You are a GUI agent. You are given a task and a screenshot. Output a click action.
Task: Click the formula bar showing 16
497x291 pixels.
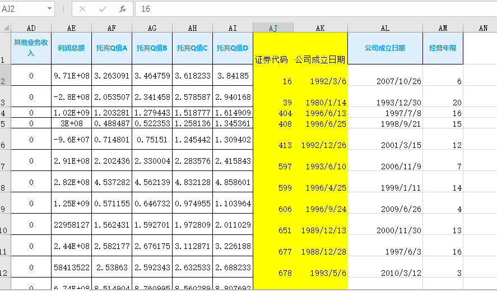[x=315, y=9]
